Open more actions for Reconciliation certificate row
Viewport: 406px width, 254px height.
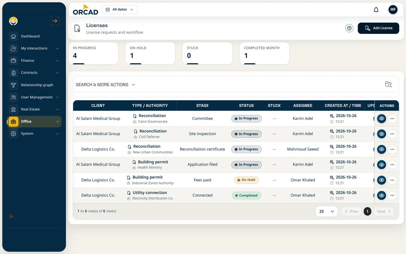click(392, 149)
